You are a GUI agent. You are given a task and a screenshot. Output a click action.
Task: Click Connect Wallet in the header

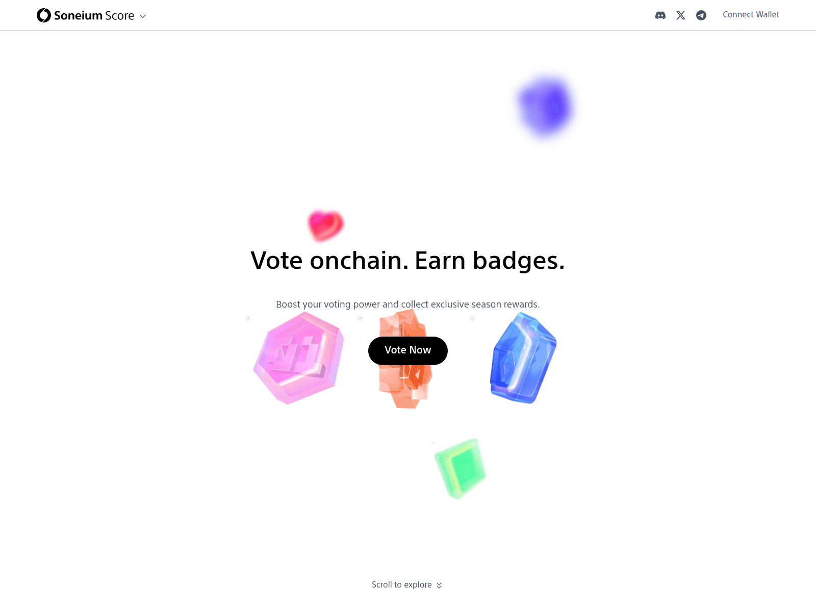(751, 15)
